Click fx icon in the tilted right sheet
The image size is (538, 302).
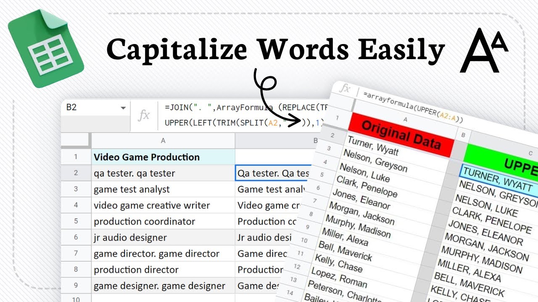pyautogui.click(x=345, y=89)
